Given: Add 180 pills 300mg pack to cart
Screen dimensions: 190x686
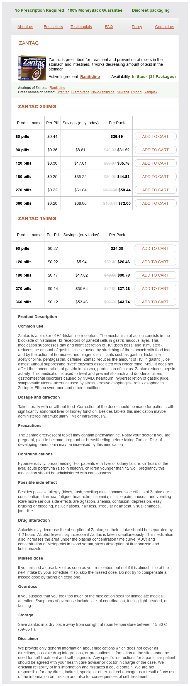Looking at the screenshot, I should coord(155,177).
